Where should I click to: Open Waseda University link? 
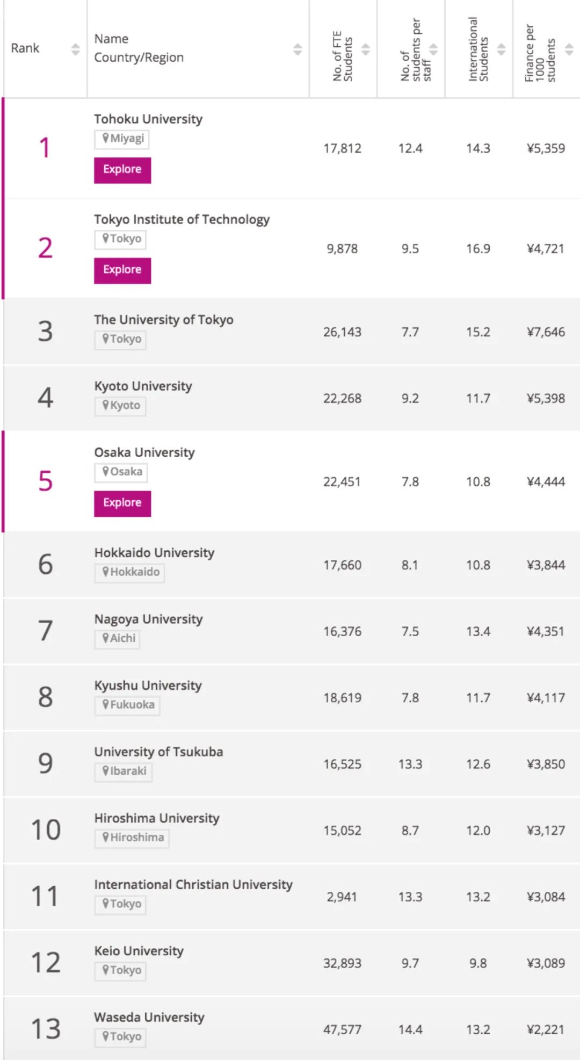click(149, 1018)
